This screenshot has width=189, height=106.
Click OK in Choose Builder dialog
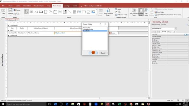click(93, 53)
